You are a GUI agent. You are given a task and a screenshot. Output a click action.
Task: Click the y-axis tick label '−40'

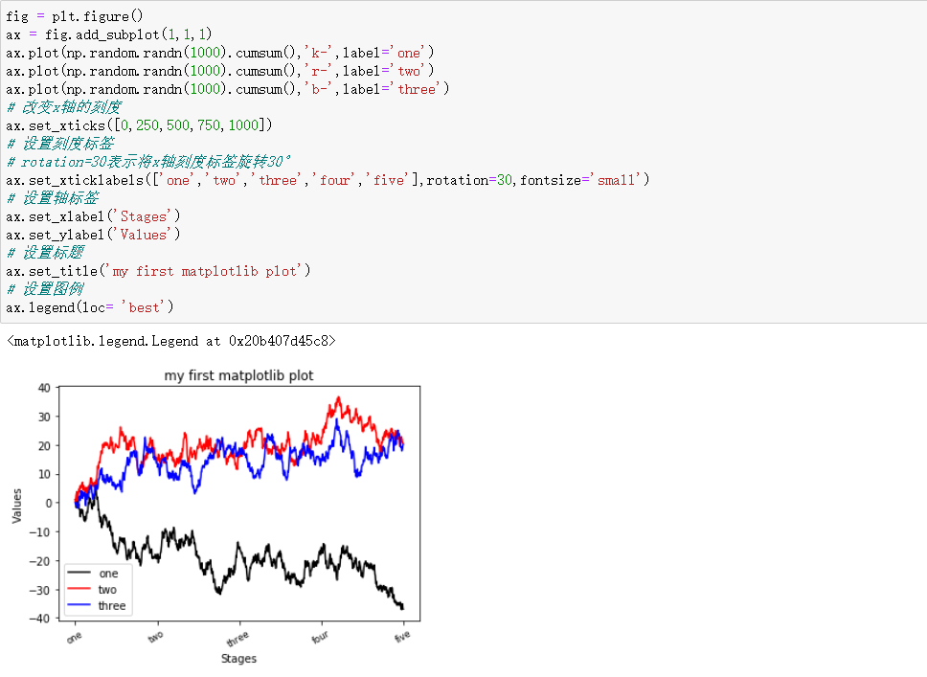point(39,619)
